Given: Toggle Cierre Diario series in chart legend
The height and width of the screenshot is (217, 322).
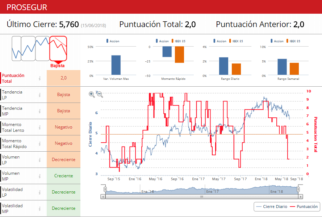Looking at the screenshot, I should [x=272, y=207].
